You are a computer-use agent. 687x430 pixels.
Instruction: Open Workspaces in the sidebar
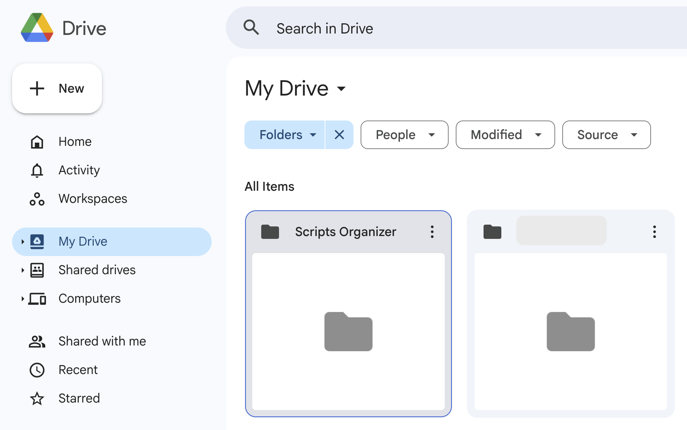click(112, 199)
